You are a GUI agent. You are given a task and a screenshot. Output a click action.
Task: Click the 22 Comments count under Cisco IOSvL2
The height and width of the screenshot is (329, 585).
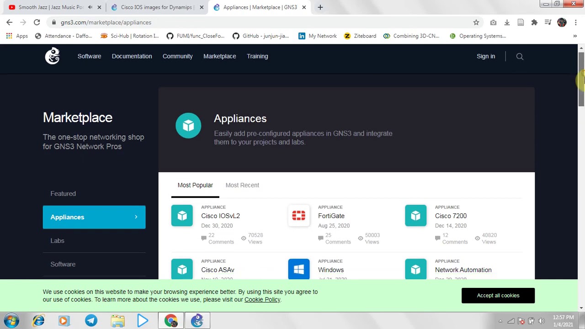pyautogui.click(x=218, y=239)
